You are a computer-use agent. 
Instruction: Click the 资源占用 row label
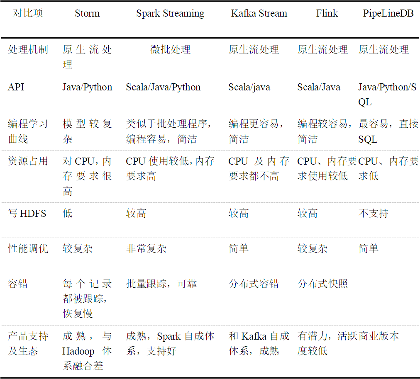click(x=28, y=161)
